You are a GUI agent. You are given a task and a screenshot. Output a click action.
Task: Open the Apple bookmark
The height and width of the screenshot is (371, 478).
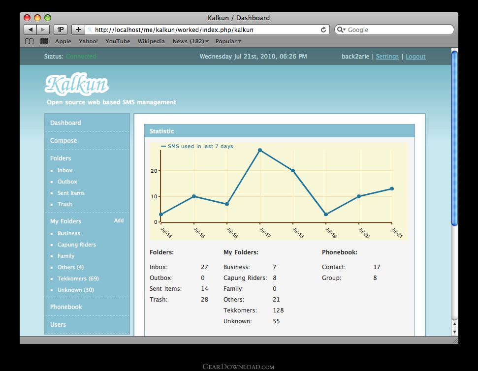63,41
